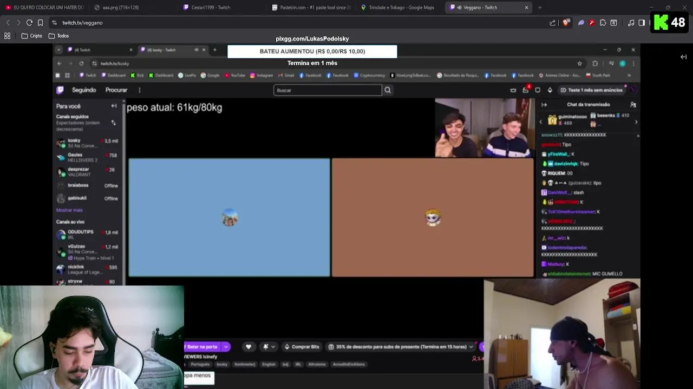Collapse the Chat da transmissão panel

[544, 105]
